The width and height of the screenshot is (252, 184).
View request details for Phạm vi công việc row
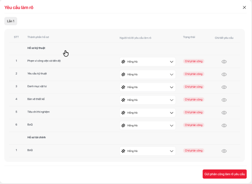tap(224, 61)
